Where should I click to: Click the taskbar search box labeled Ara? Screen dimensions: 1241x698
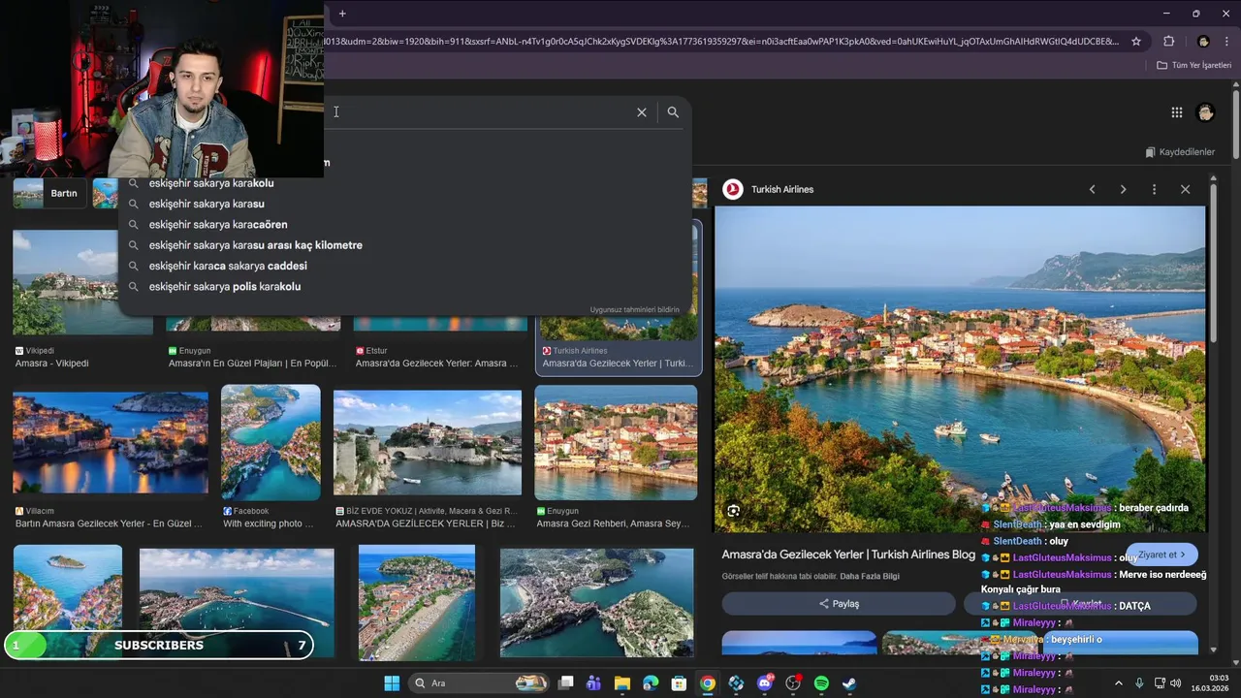479,683
